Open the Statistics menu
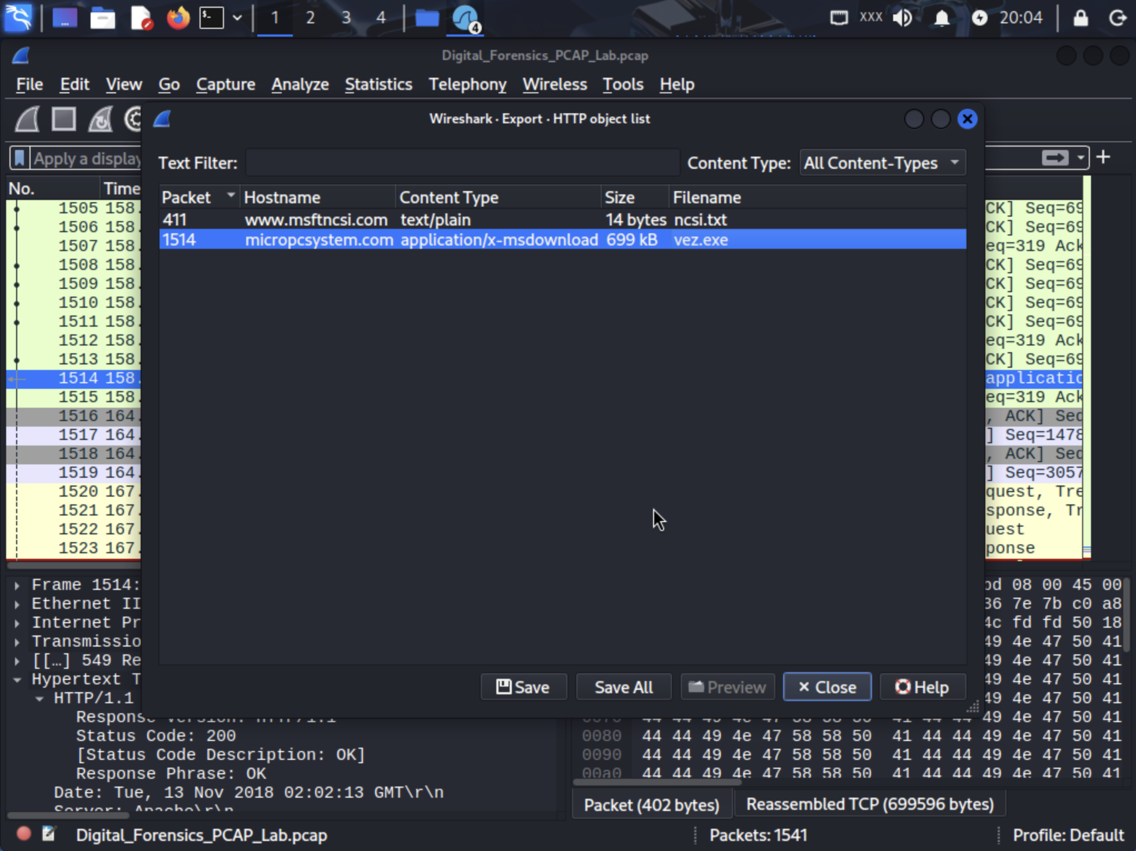Viewport: 1136px width, 851px height. [378, 84]
